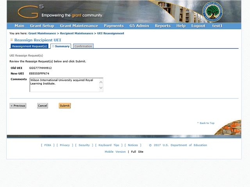The height and width of the screenshot is (187, 250).
Task: Click the Comments scroll up arrow
Action: (x=101, y=82)
